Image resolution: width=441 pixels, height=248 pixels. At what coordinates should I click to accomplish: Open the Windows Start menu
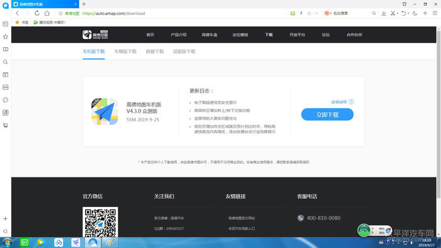(7, 243)
